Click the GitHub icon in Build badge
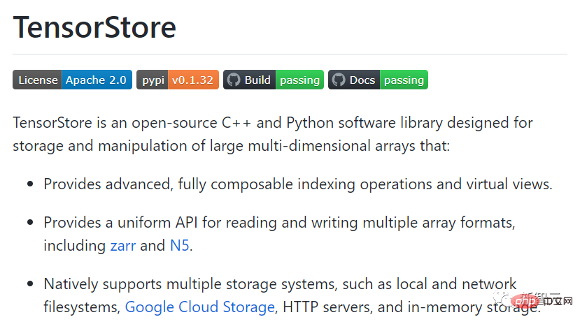Screen dimensions: 580x324 pos(234,80)
